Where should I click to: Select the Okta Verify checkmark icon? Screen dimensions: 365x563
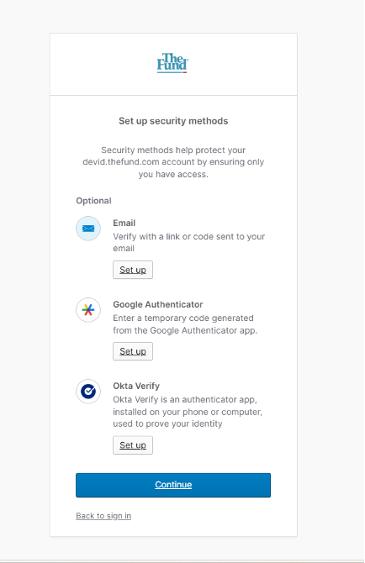click(88, 392)
